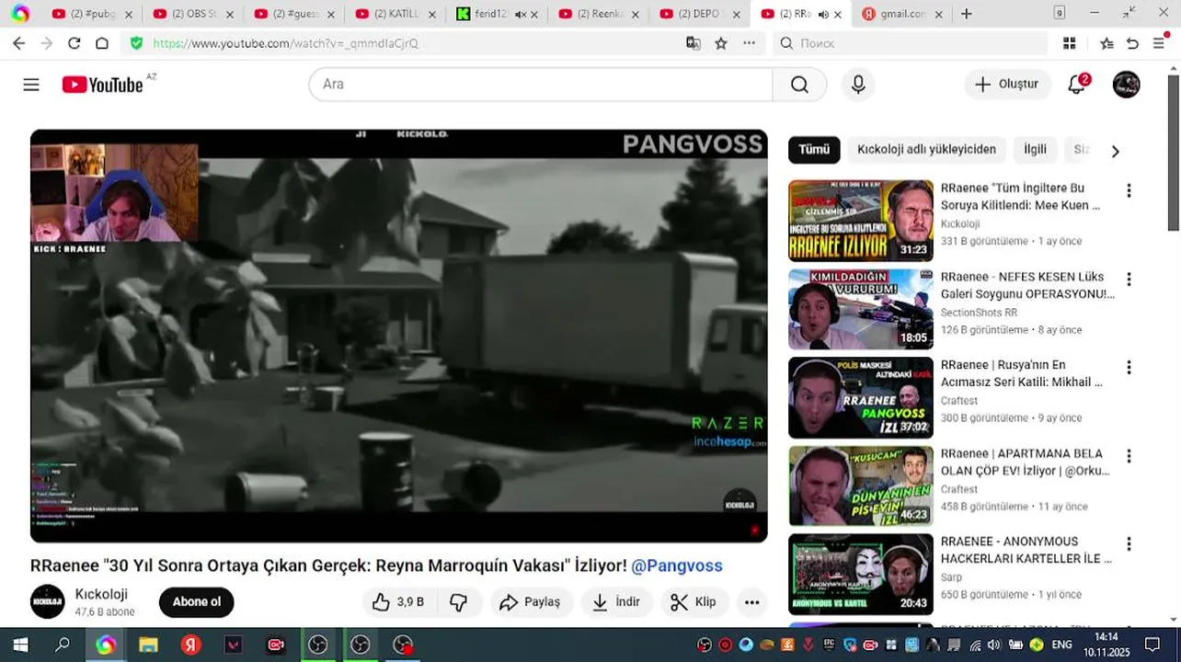Click the ENG language indicator in tray
Screen dimensions: 1181x662
1062,645
